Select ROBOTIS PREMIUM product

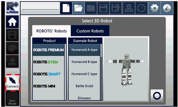[x=48, y=50]
